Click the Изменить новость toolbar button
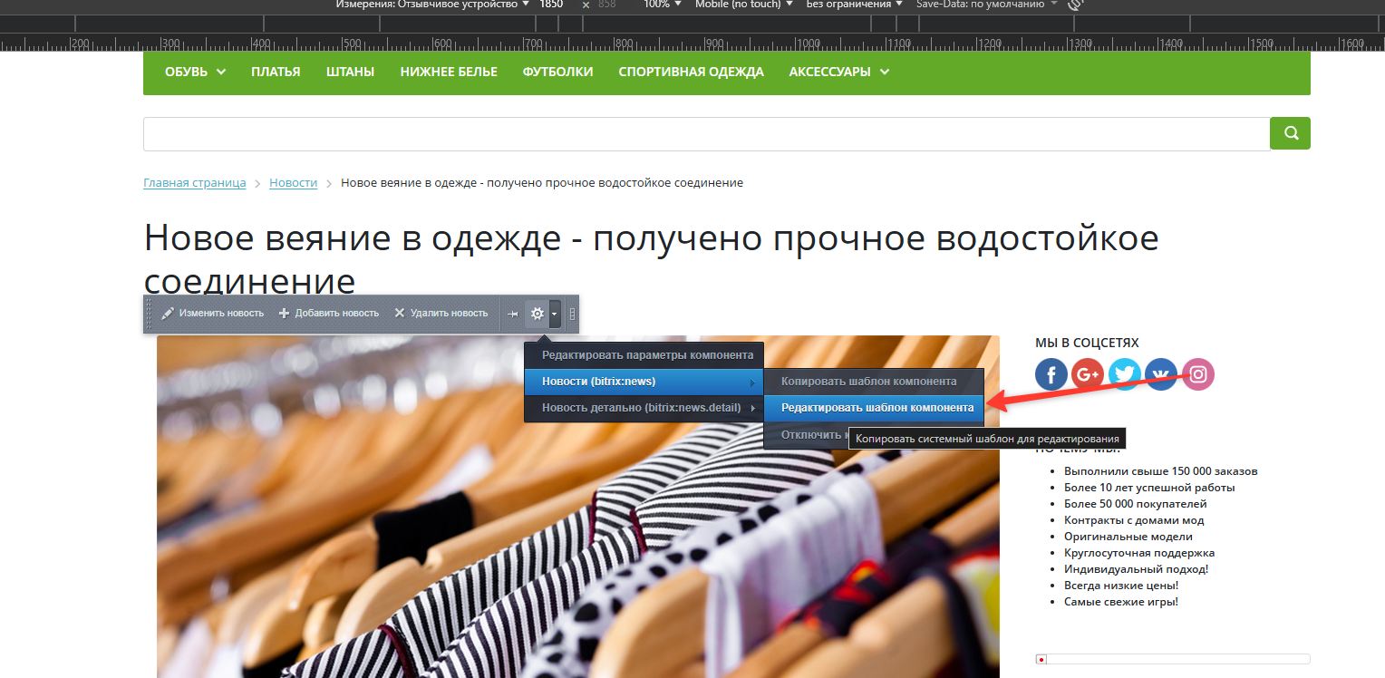The image size is (1385, 678). pos(213,314)
